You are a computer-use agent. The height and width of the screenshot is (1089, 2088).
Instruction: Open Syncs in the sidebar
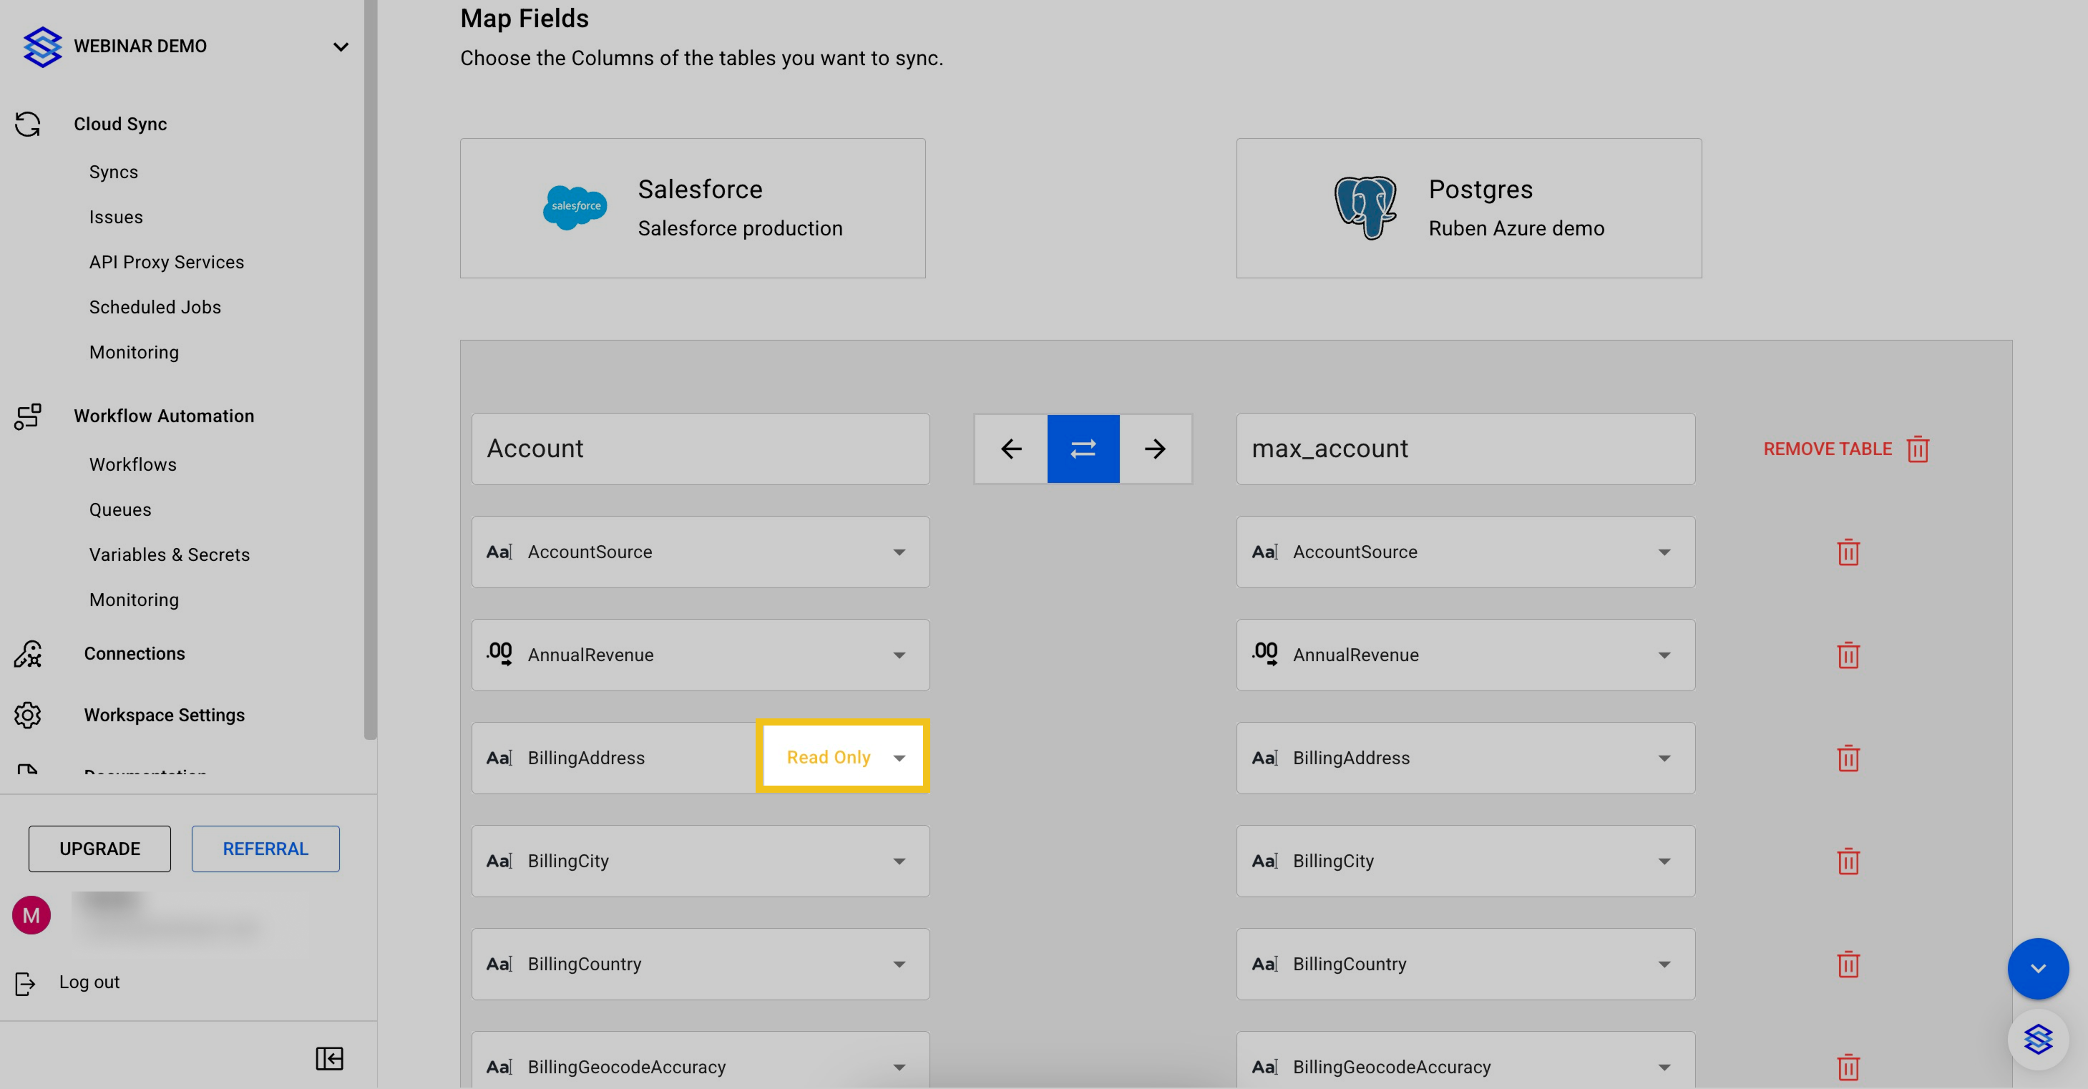pyautogui.click(x=114, y=172)
